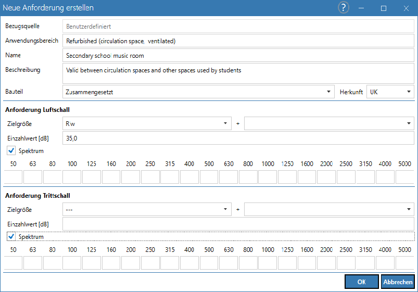The image size is (418, 292).
Task: Open the empty second Zielgröße dropdown under Luftschall
Action: tap(329, 123)
